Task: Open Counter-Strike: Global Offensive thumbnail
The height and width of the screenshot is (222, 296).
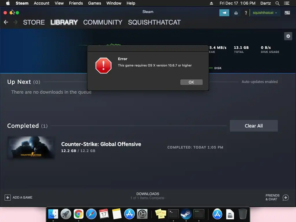Action: click(31, 148)
